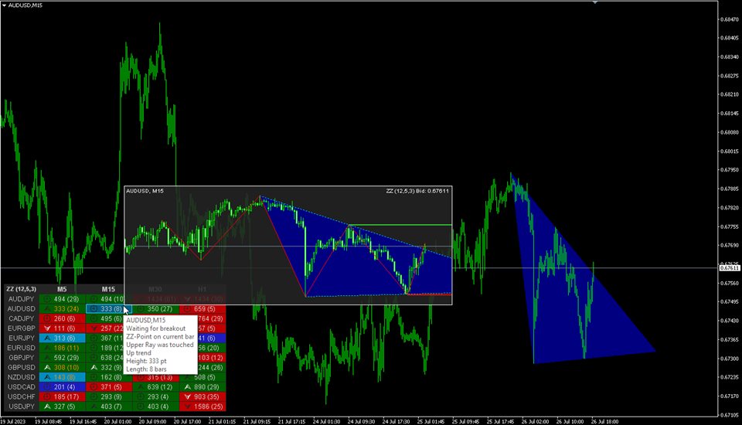Click USDCHF M15 value 293 (9)

tap(111, 396)
